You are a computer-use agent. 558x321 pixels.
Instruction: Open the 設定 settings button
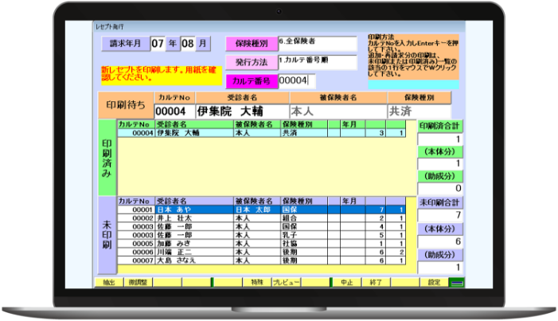(x=435, y=282)
